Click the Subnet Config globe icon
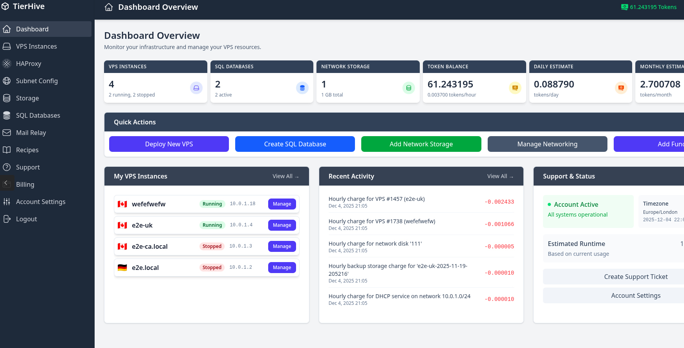684x348 pixels. 7,81
